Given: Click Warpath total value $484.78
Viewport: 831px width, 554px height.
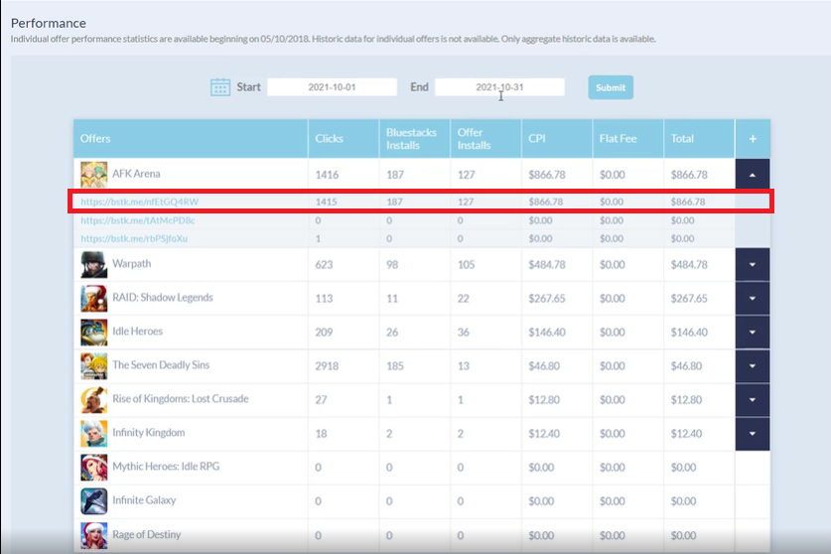Looking at the screenshot, I should (x=689, y=264).
